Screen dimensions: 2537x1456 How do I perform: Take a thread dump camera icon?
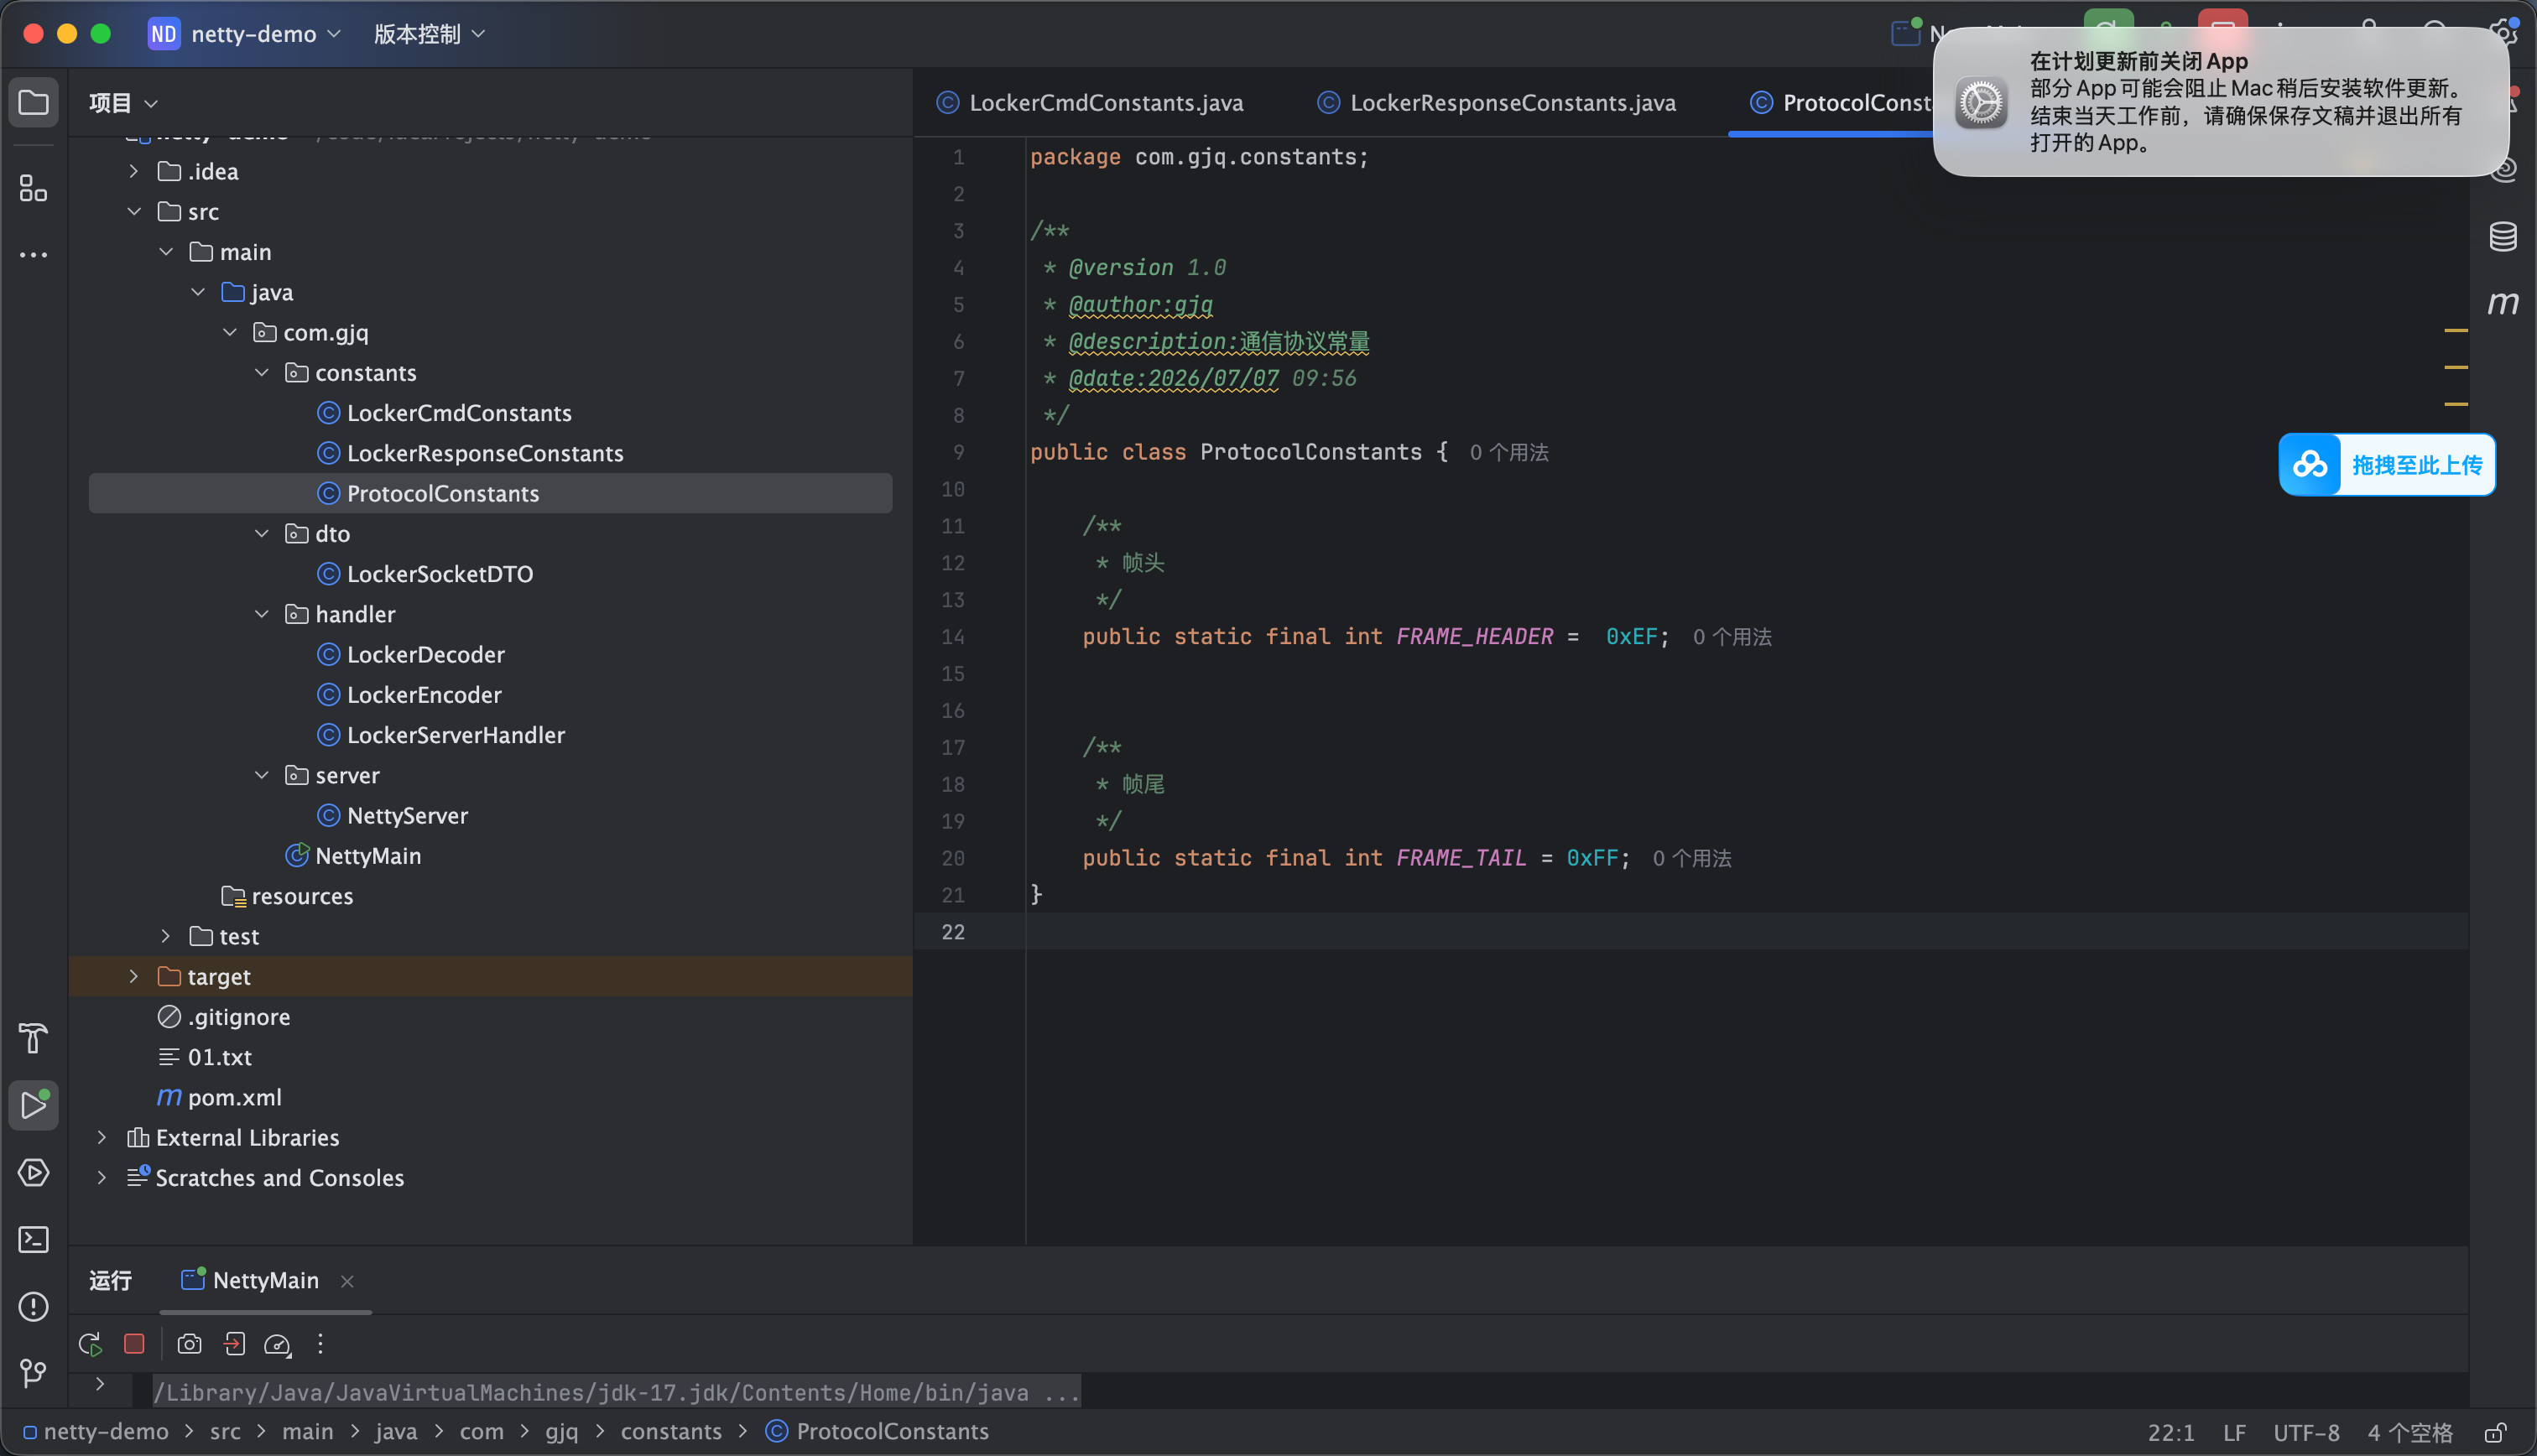point(189,1344)
